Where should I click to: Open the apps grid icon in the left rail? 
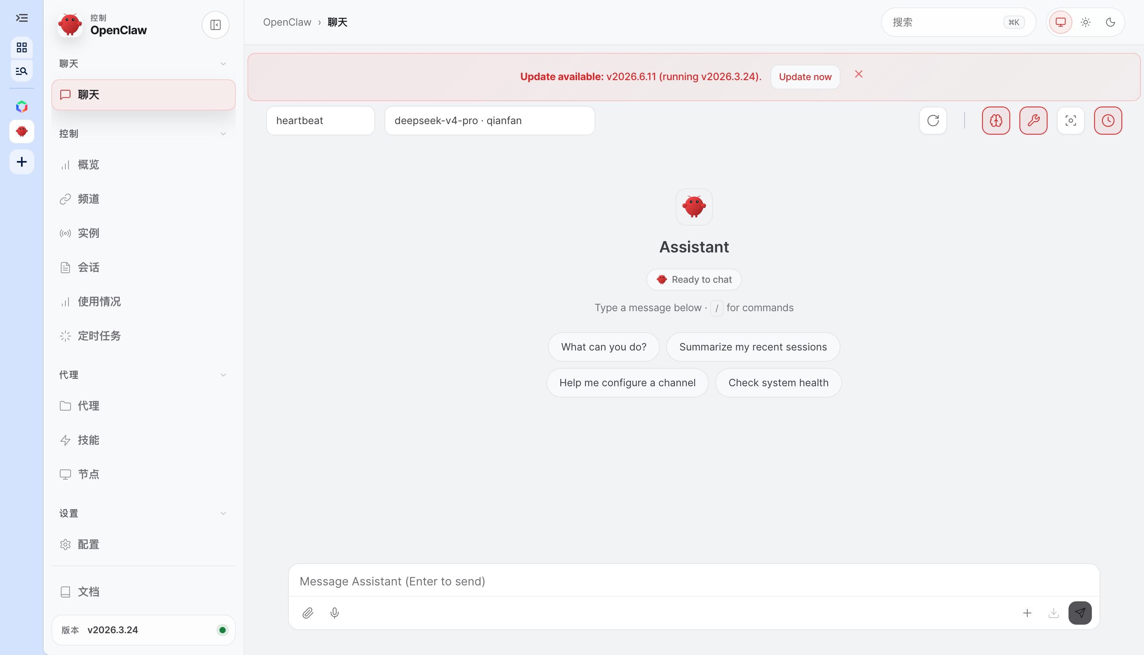pos(22,47)
